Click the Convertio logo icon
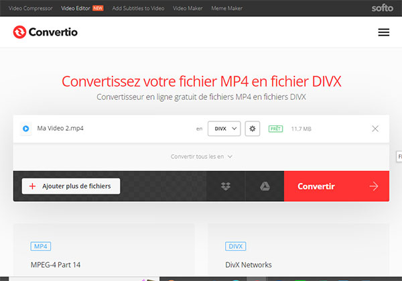 click(19, 32)
